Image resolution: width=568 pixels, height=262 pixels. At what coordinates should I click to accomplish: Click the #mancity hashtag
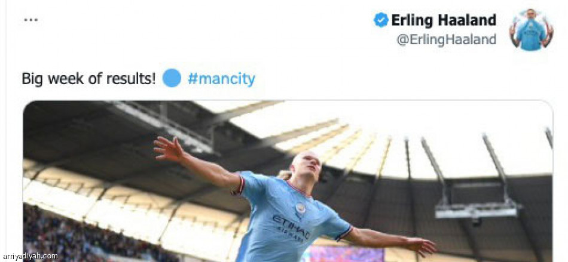[221, 78]
